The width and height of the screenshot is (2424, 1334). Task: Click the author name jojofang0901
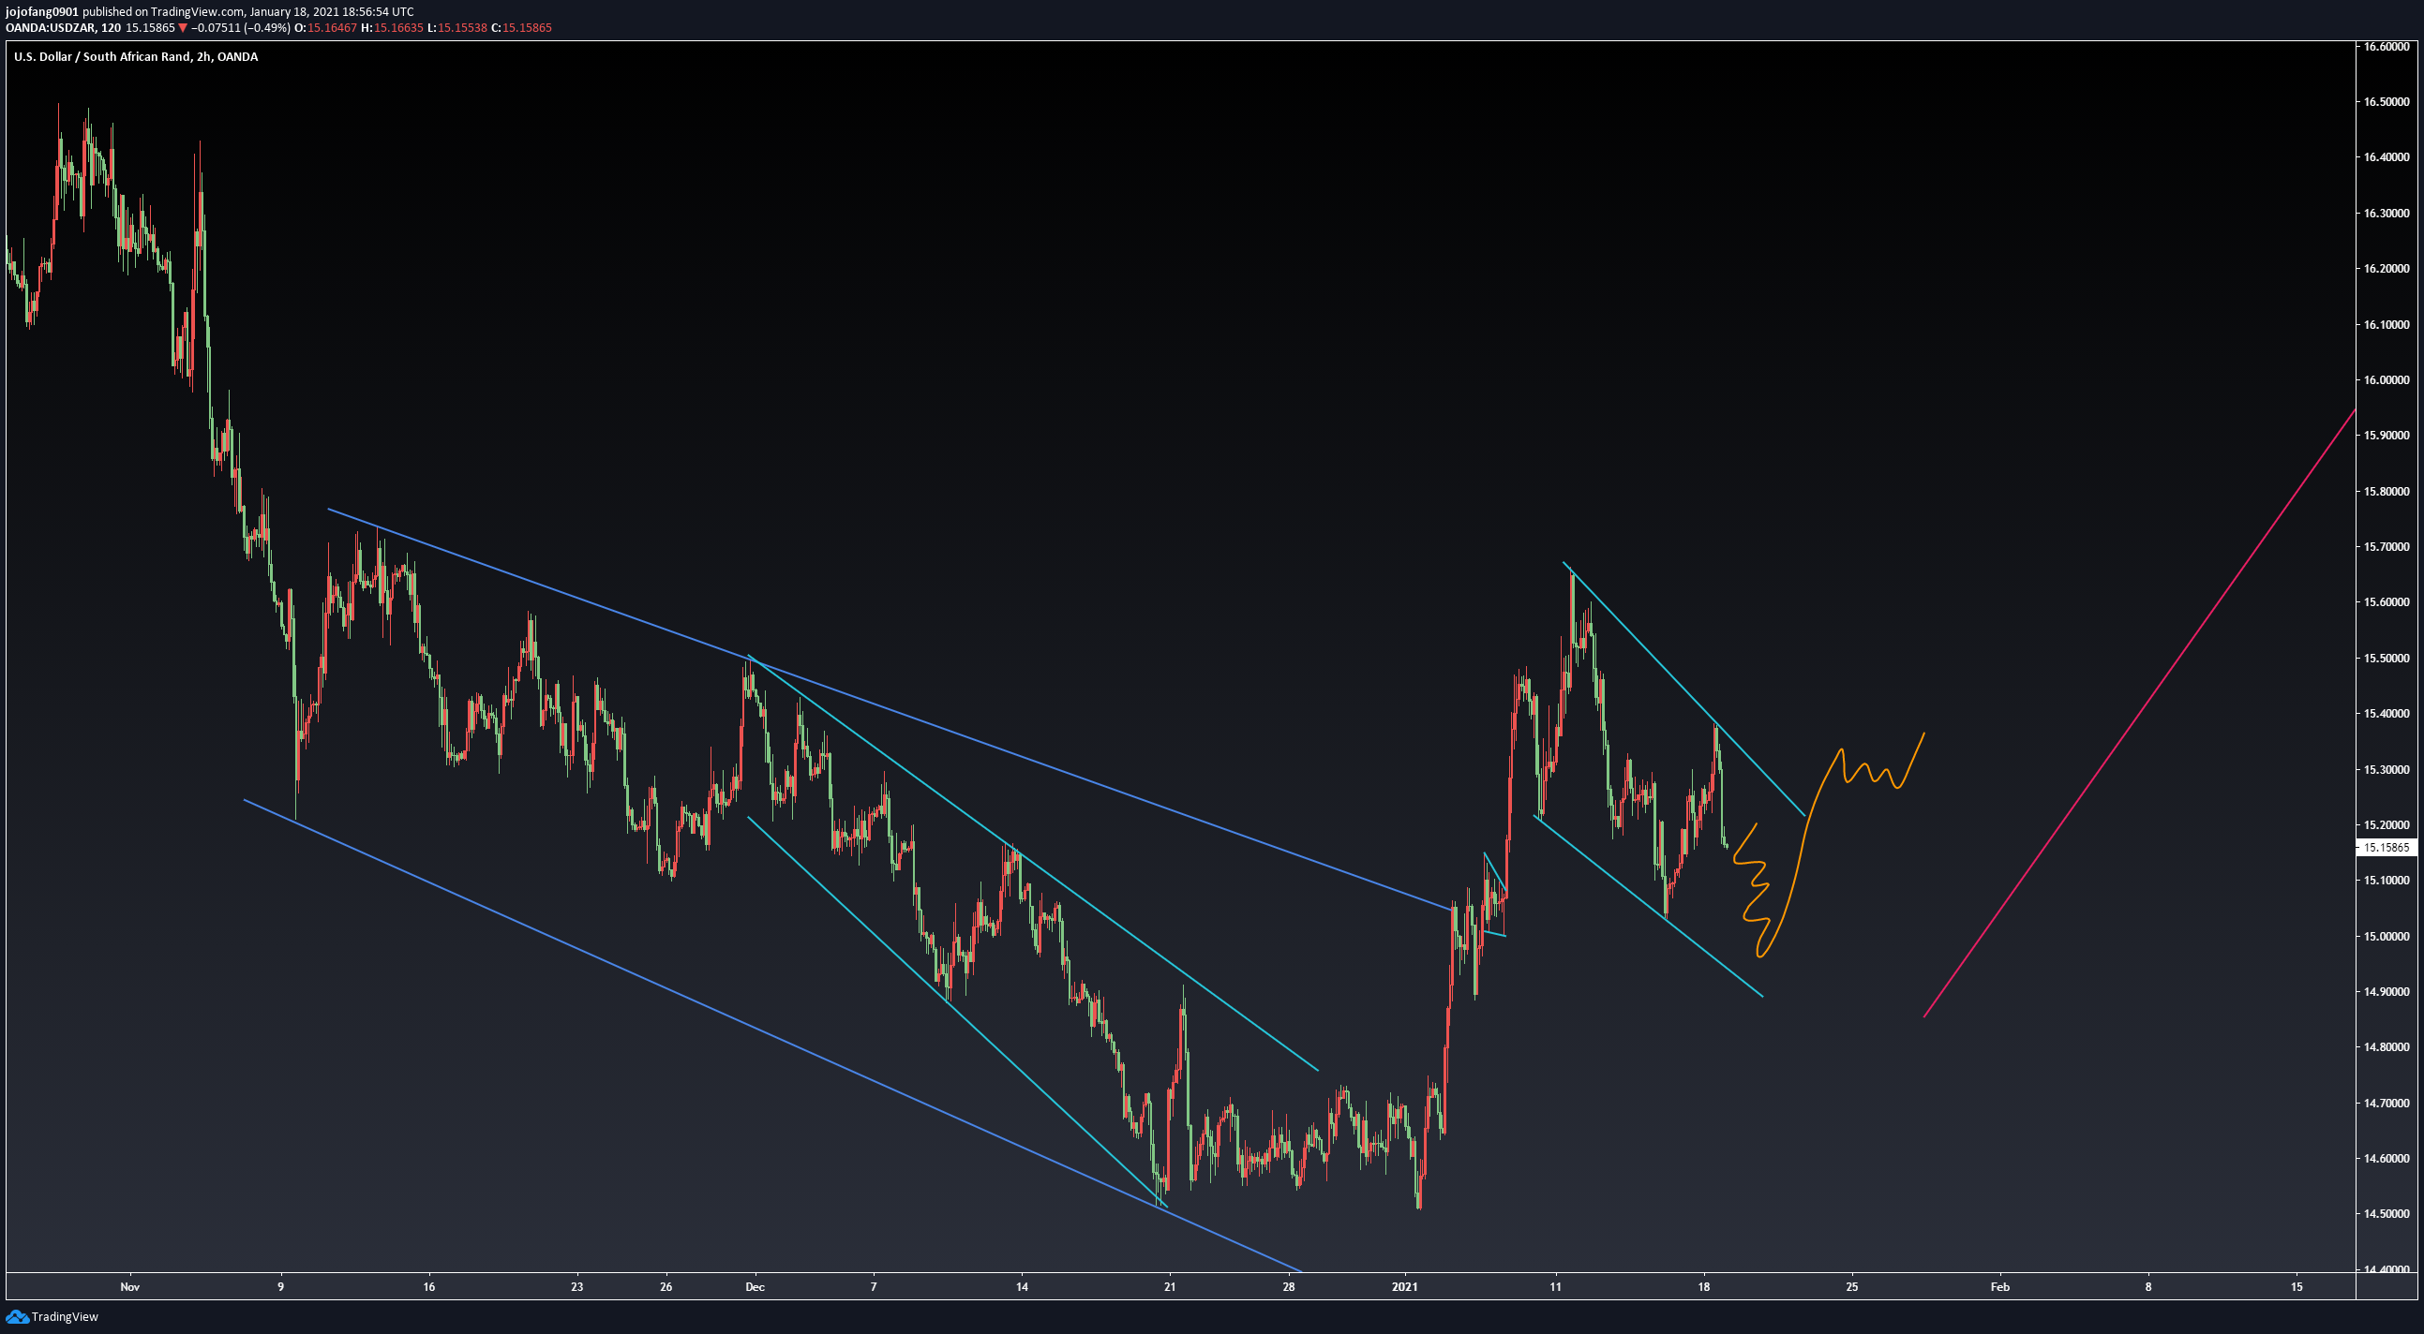42,11
